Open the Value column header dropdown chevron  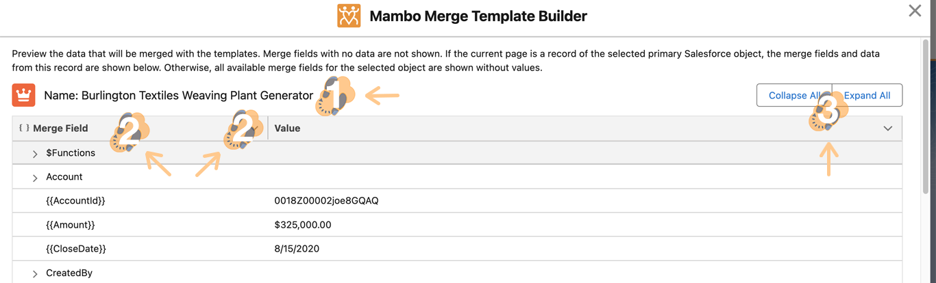(x=887, y=129)
